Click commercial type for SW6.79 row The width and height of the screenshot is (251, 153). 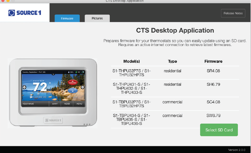click(x=172, y=115)
